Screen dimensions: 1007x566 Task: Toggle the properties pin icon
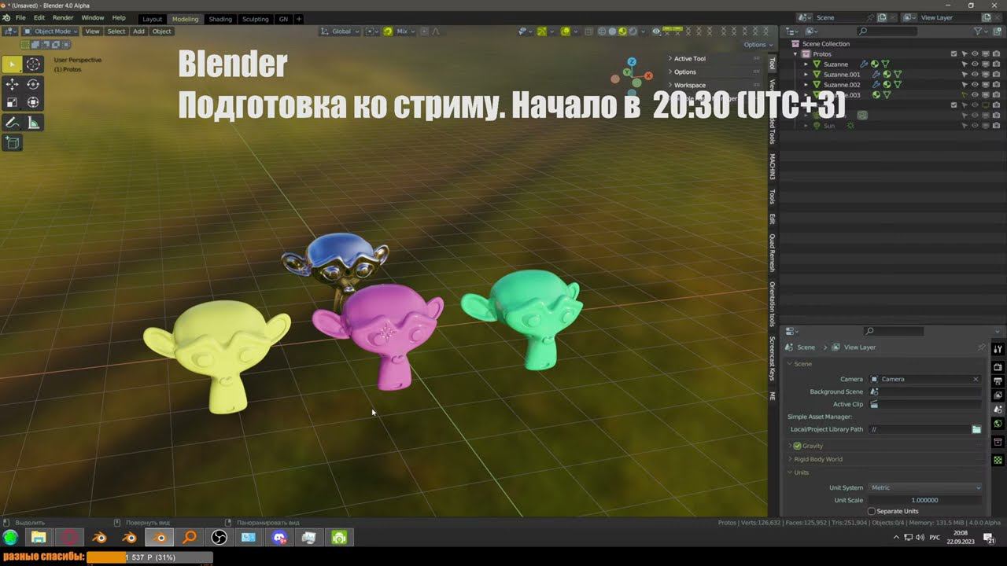pyautogui.click(x=981, y=347)
